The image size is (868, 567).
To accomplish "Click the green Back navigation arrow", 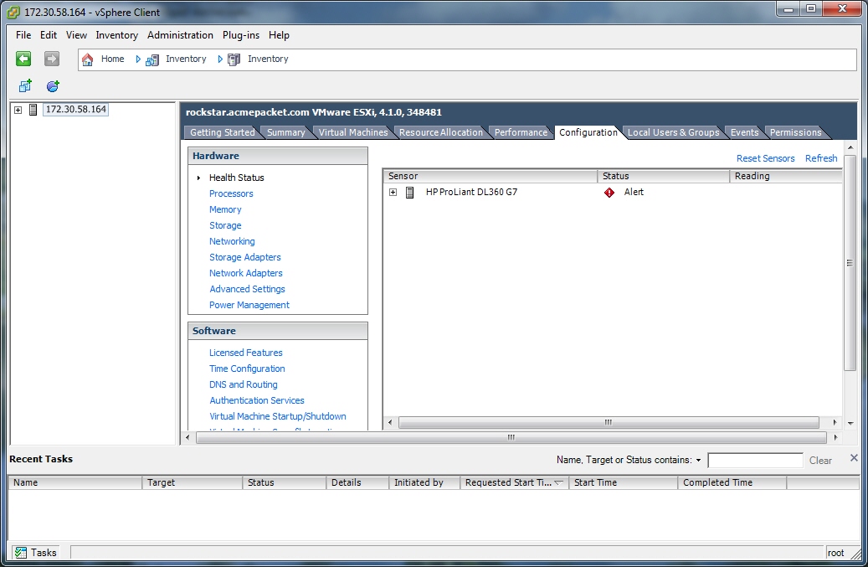I will point(23,59).
